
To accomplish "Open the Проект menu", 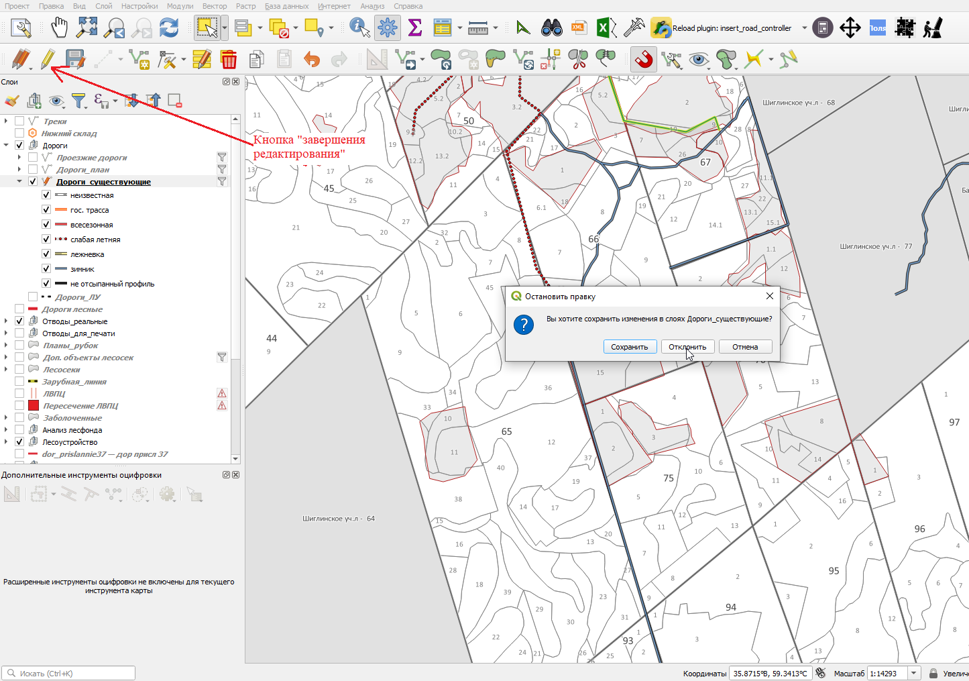I will 17,6.
